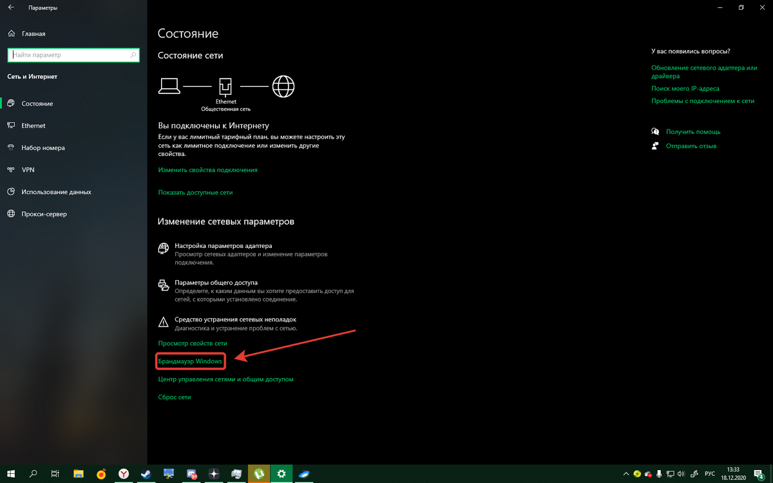Open Поиск моего IP-адреса help link
The image size is (773, 483).
[685, 89]
